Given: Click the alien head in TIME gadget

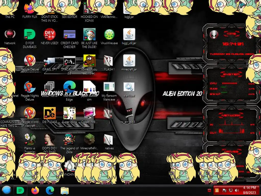Looking at the screenshot, I should (x=214, y=35).
